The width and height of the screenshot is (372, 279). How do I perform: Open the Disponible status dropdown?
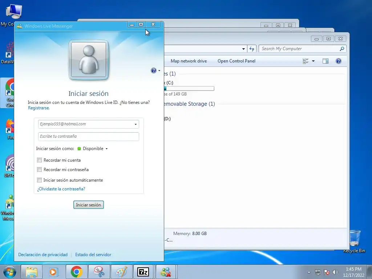pos(95,149)
